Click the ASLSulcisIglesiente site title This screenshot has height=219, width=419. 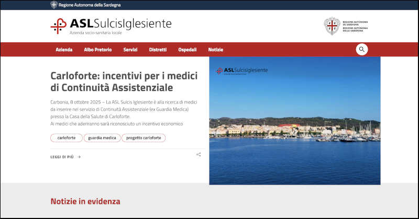click(x=120, y=24)
